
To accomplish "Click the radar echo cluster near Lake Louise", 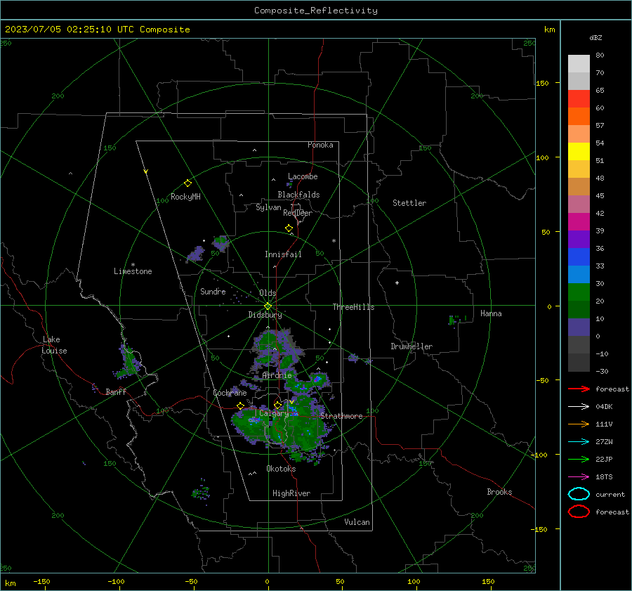I will (x=129, y=361).
